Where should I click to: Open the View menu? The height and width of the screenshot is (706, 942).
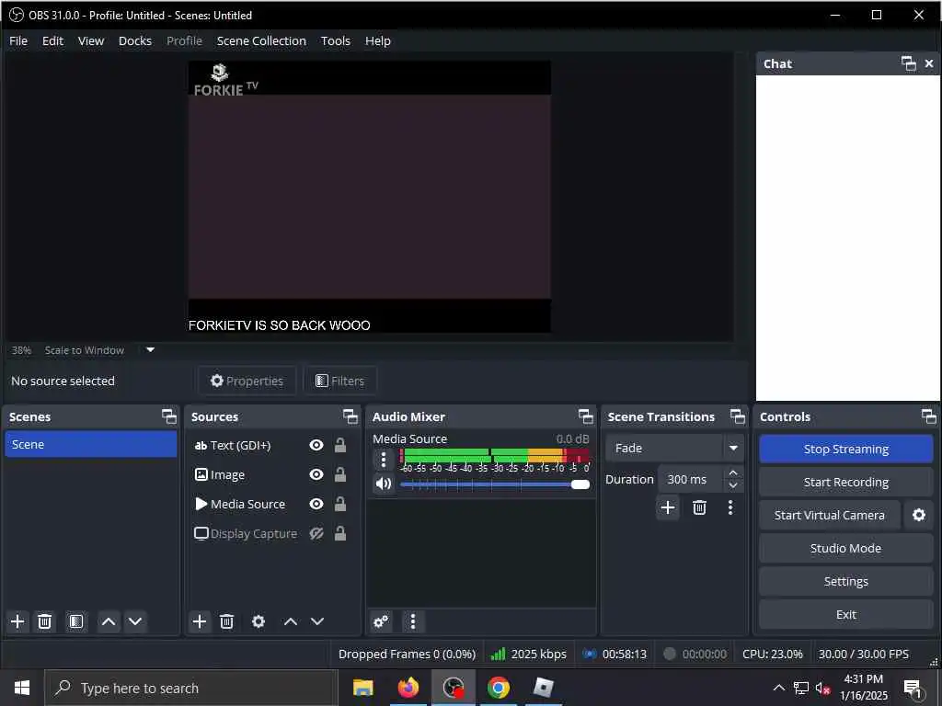tap(91, 40)
